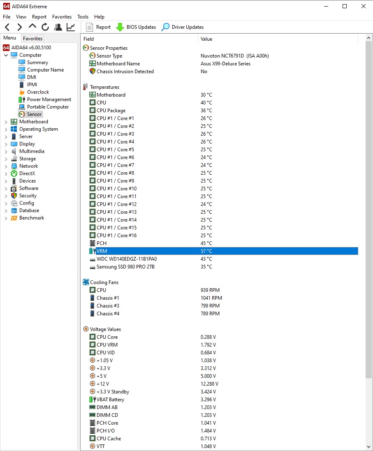This screenshot has width=373, height=451.
Task: Open the user profile toolbar icon
Action: (58, 27)
